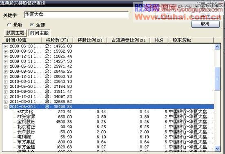Select the 全部 radio button
Image resolution: width=225 pixels, height=154 pixels.
32,25
